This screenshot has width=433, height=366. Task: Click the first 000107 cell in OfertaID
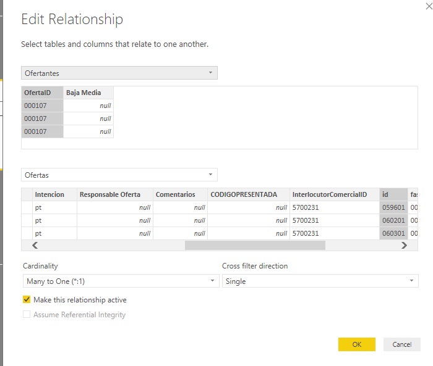pyautogui.click(x=42, y=106)
